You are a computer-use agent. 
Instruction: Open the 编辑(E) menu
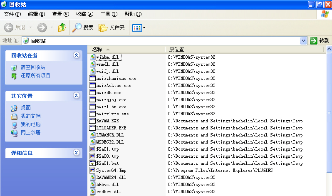[37, 14]
